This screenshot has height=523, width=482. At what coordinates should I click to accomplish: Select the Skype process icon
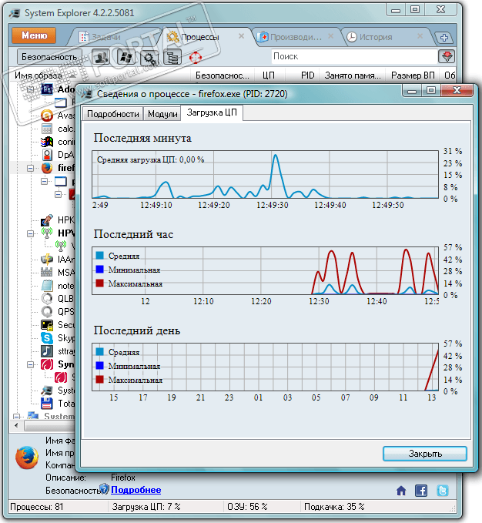pos(47,338)
